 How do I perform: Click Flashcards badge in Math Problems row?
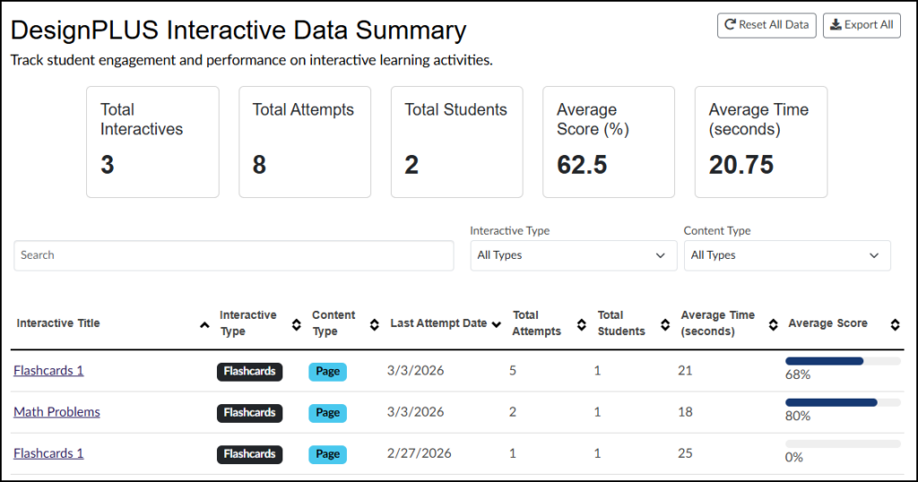point(249,413)
